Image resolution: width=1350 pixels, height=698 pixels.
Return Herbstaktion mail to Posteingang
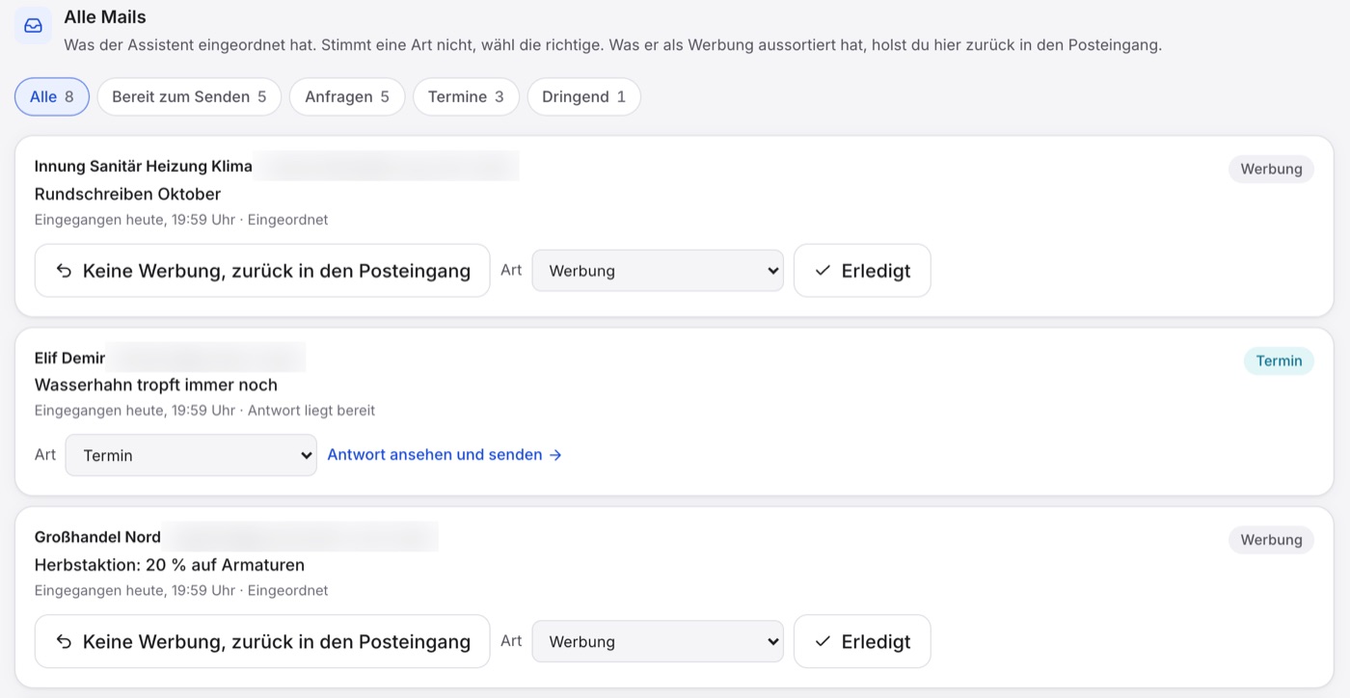coord(262,641)
